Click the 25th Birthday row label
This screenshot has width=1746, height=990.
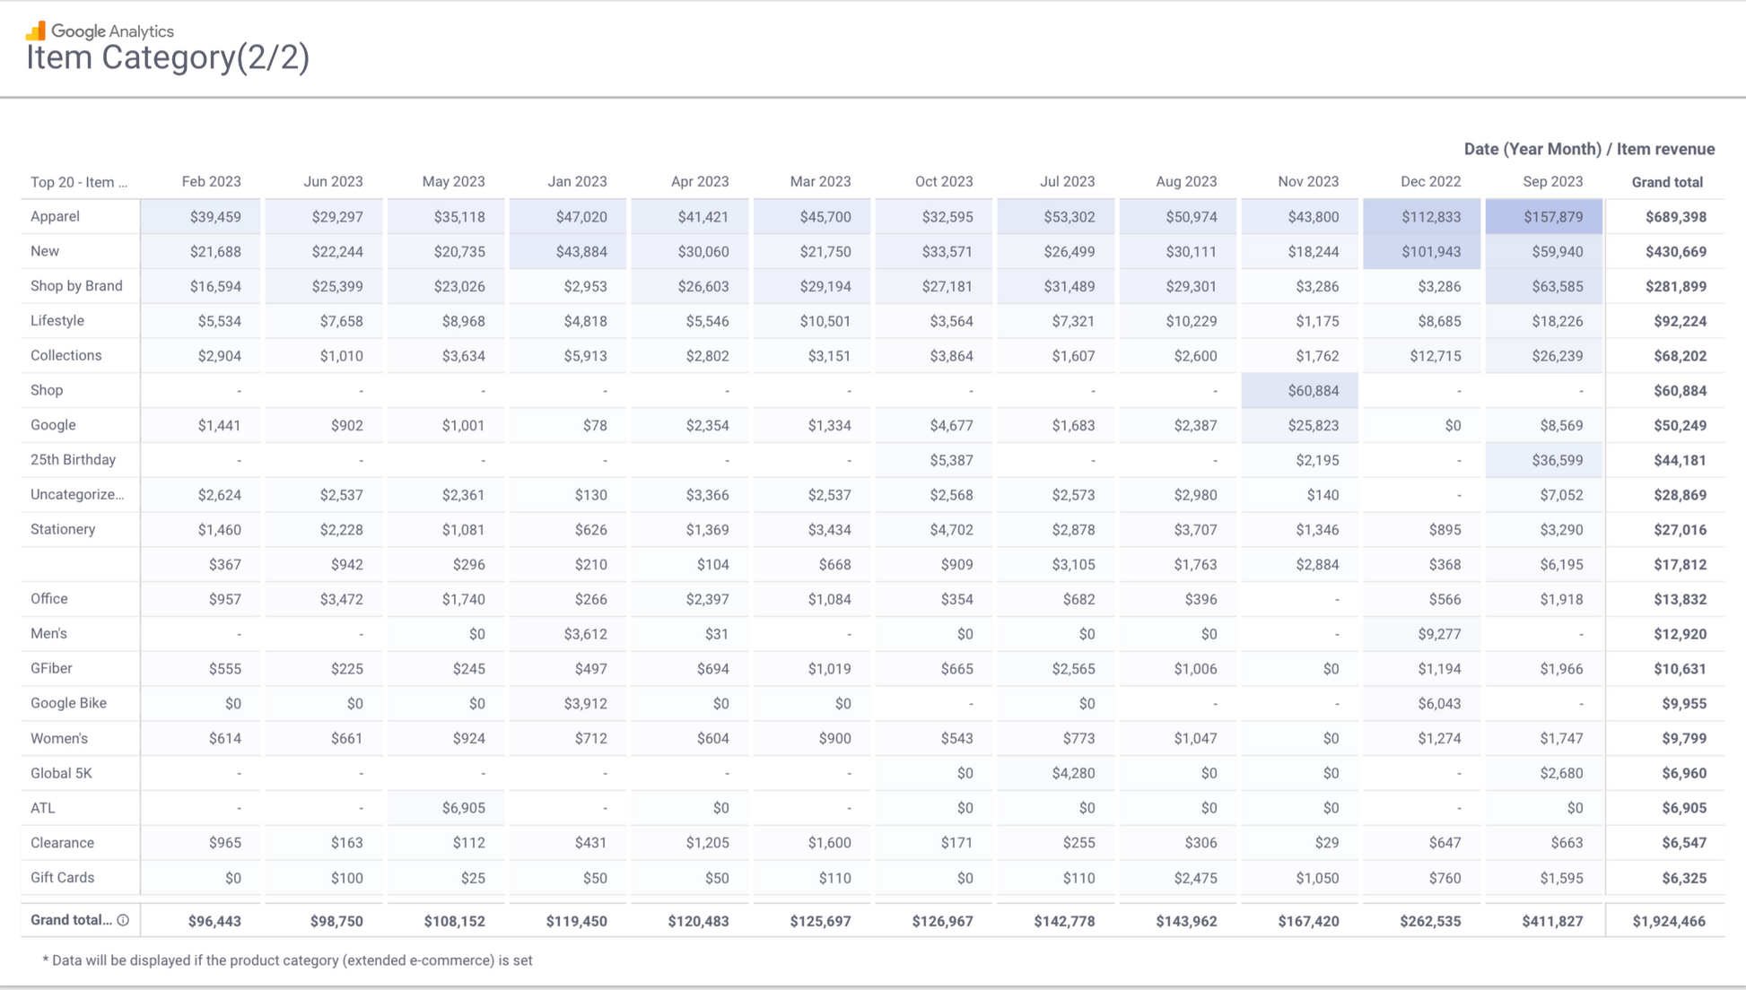coord(73,460)
